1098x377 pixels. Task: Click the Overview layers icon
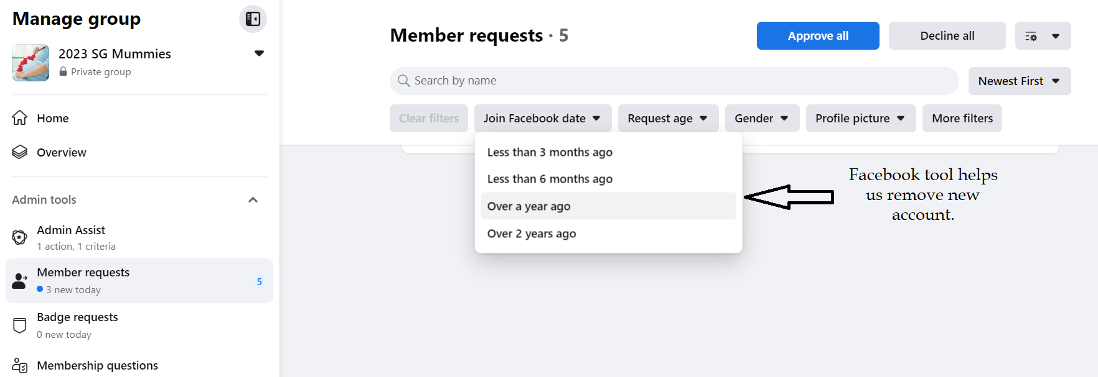[20, 152]
